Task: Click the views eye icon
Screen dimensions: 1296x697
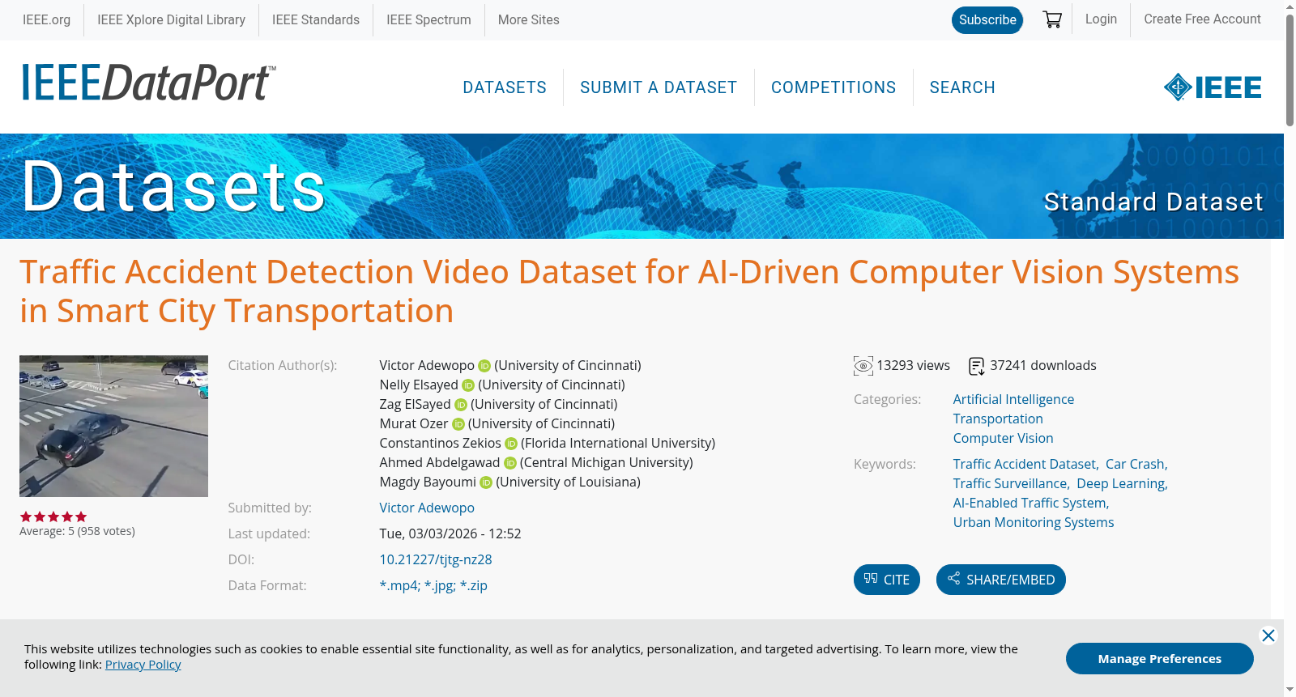Action: 863,366
